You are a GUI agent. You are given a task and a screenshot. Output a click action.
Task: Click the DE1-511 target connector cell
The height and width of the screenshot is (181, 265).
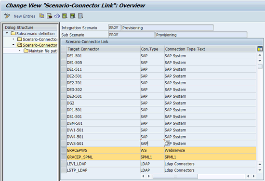103,69
